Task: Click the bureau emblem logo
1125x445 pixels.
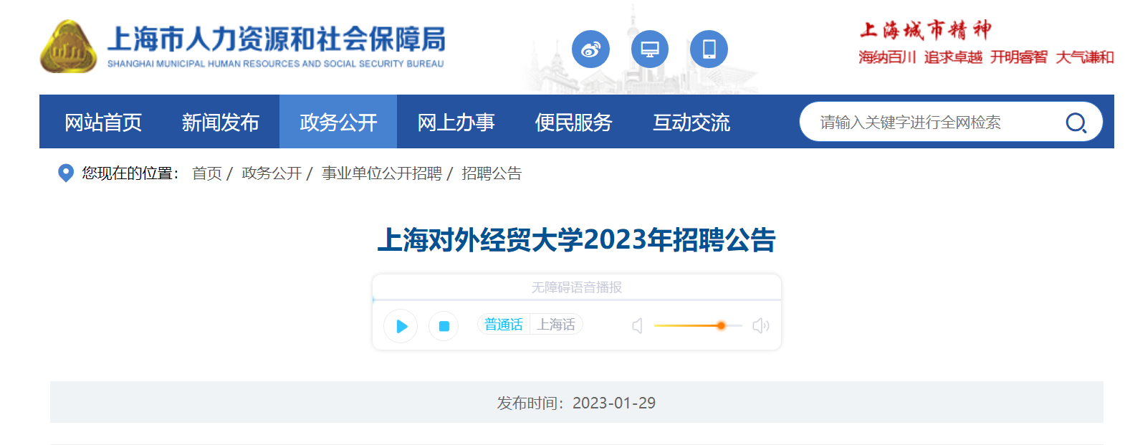Action: point(68,47)
